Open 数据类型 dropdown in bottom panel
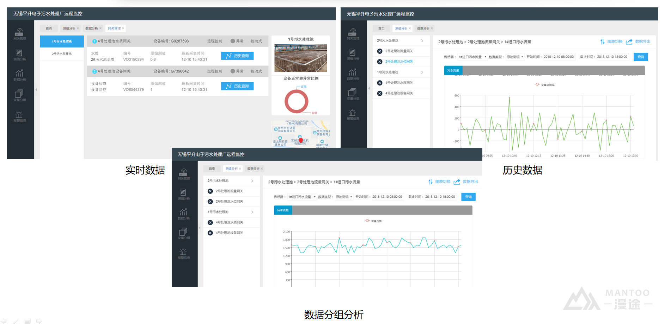The height and width of the screenshot is (324, 665). tap(343, 197)
